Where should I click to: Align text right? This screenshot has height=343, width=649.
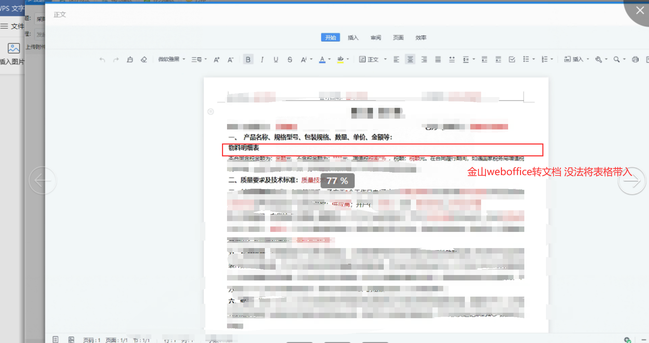[x=424, y=60]
